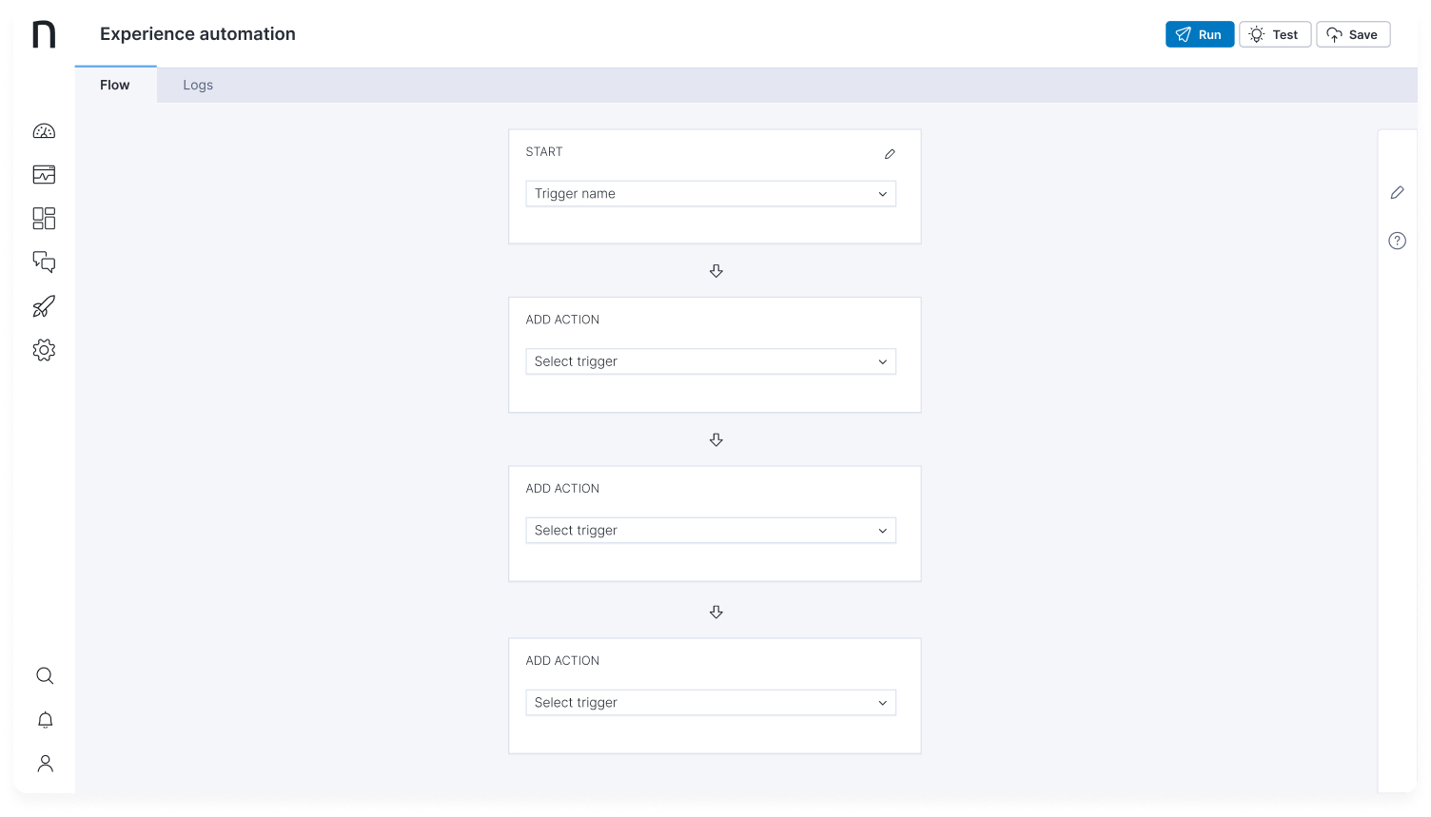Open settings gear icon in sidebar

coord(44,350)
